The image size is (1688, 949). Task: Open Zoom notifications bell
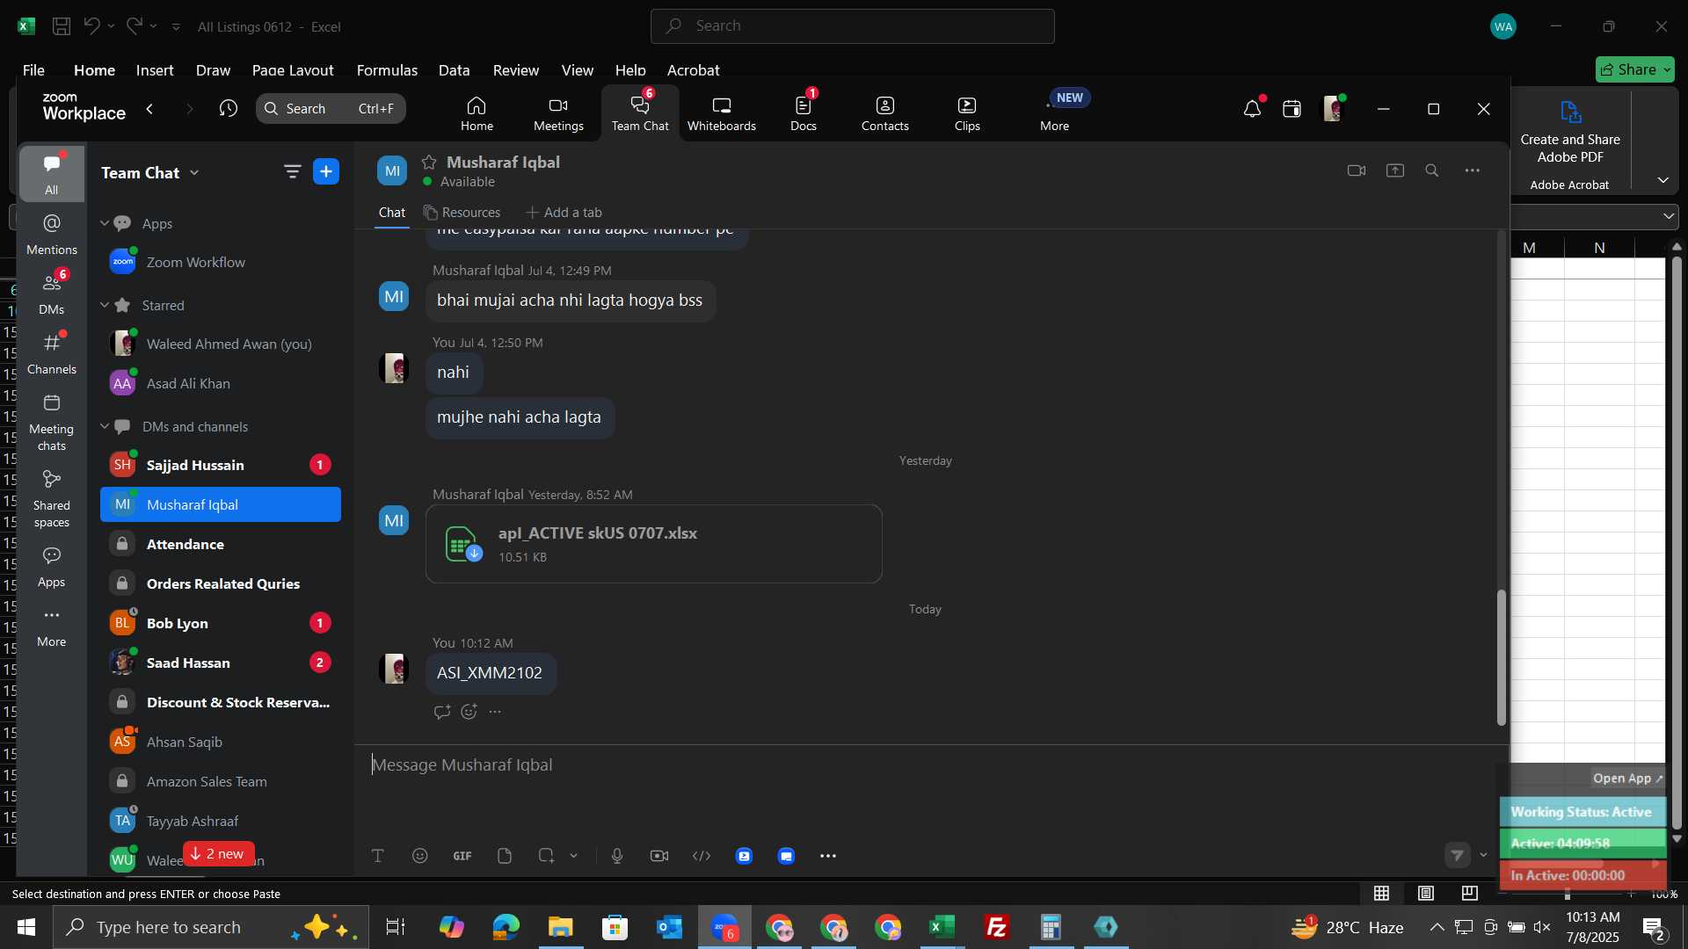pos(1252,109)
